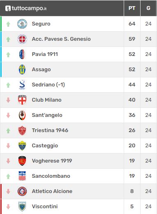The image size is (157, 214).
Task: Click the G column header
Action: tap(148, 8)
